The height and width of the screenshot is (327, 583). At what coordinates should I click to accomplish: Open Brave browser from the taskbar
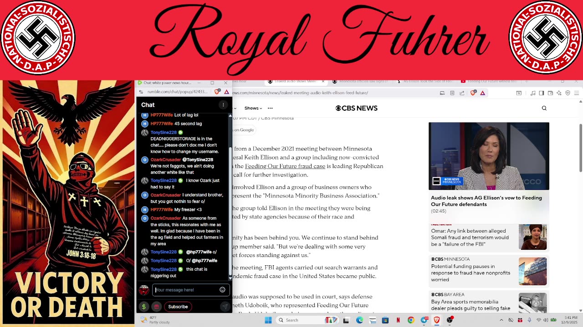tap(437, 320)
